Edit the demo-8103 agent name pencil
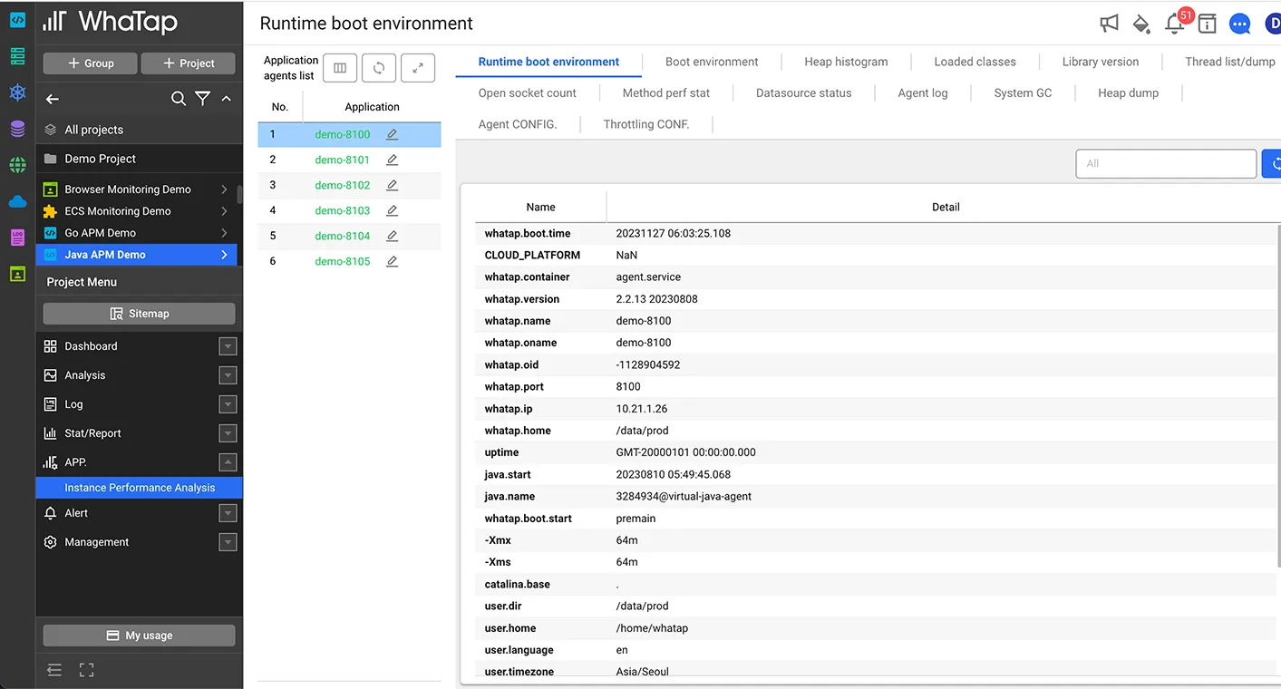The width and height of the screenshot is (1281, 689). [x=392, y=210]
